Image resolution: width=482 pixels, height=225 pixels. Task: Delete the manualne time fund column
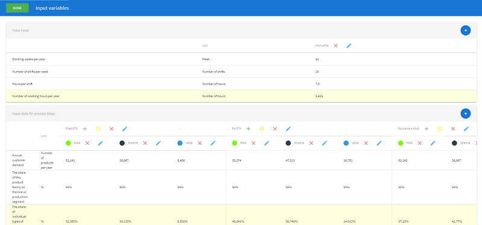[x=336, y=46]
